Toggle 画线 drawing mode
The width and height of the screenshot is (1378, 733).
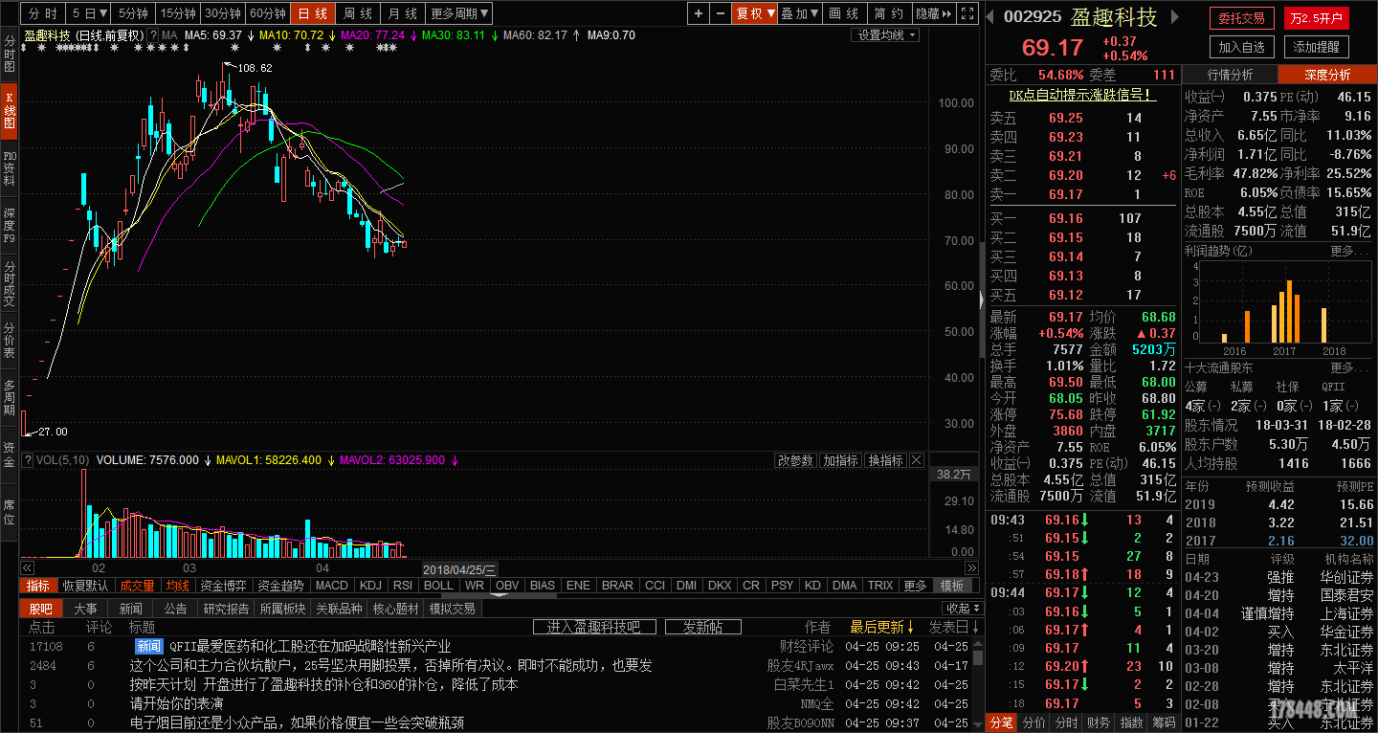844,13
